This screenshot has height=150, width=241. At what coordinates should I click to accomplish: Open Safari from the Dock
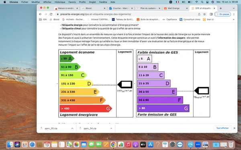tap(32, 144)
